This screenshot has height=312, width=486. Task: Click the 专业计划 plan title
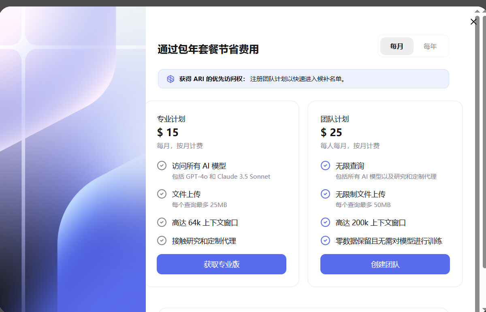pyautogui.click(x=171, y=119)
